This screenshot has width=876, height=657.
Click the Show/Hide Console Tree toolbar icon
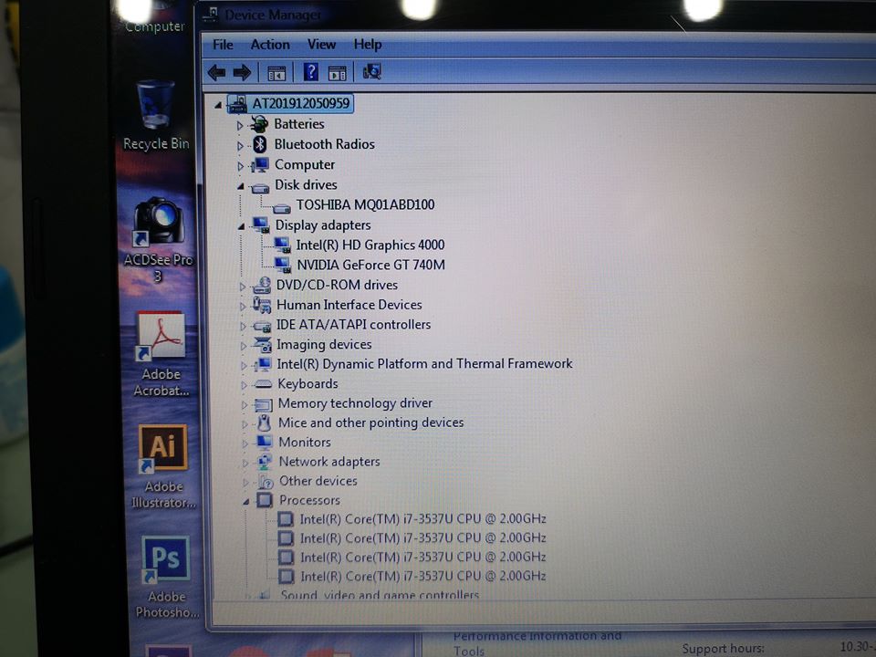click(x=276, y=72)
